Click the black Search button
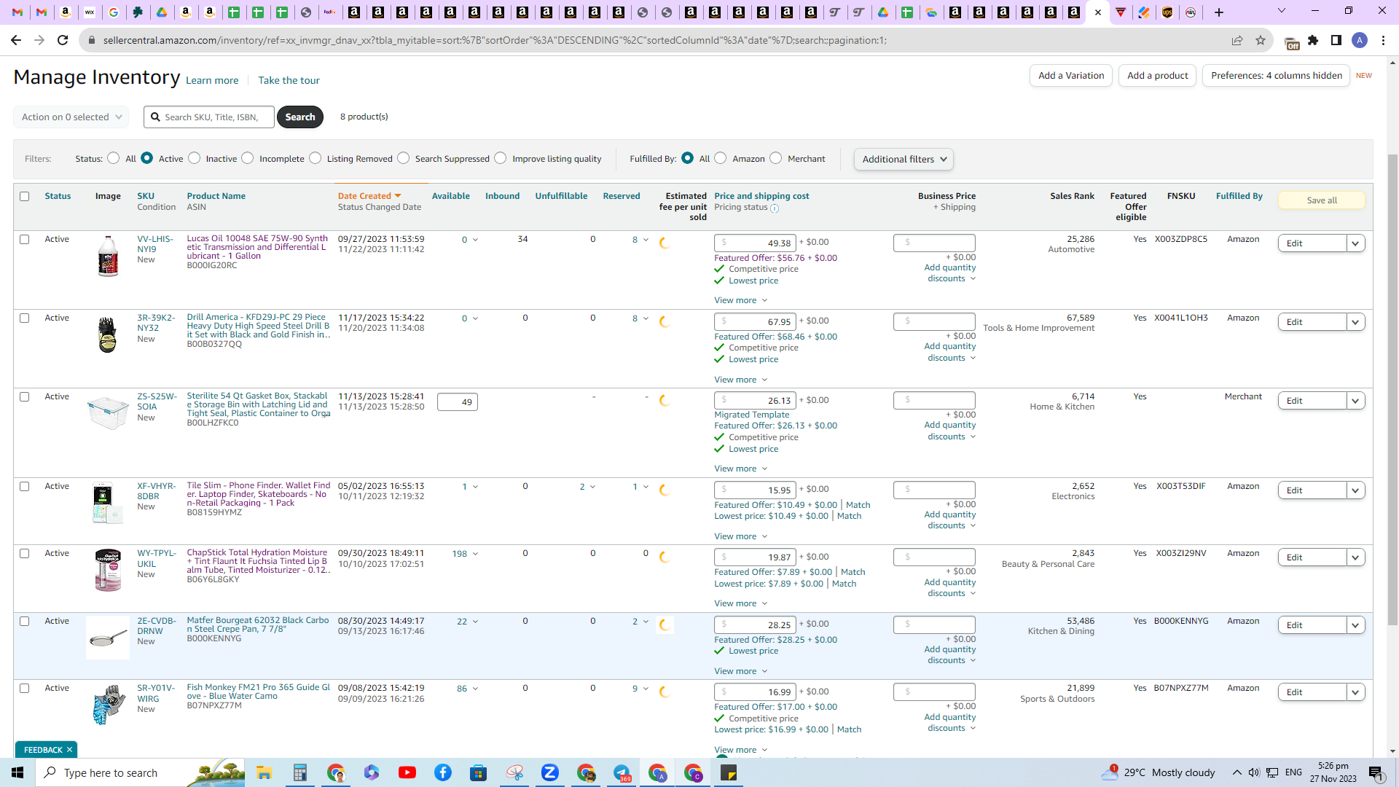Viewport: 1399px width, 787px height. pyautogui.click(x=300, y=117)
